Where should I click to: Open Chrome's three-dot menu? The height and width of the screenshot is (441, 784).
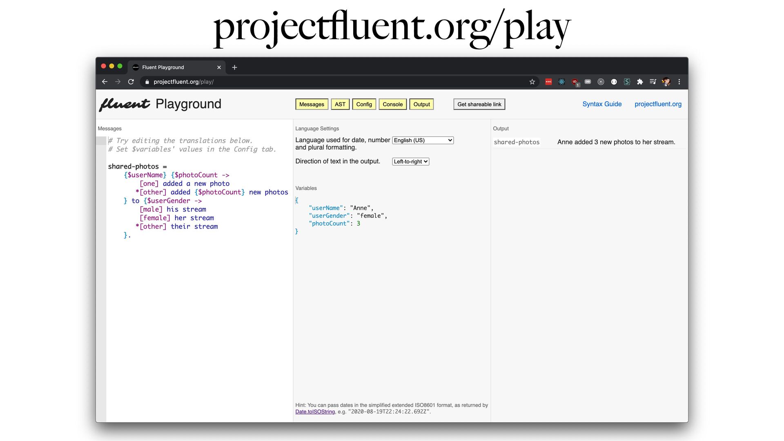click(x=679, y=82)
